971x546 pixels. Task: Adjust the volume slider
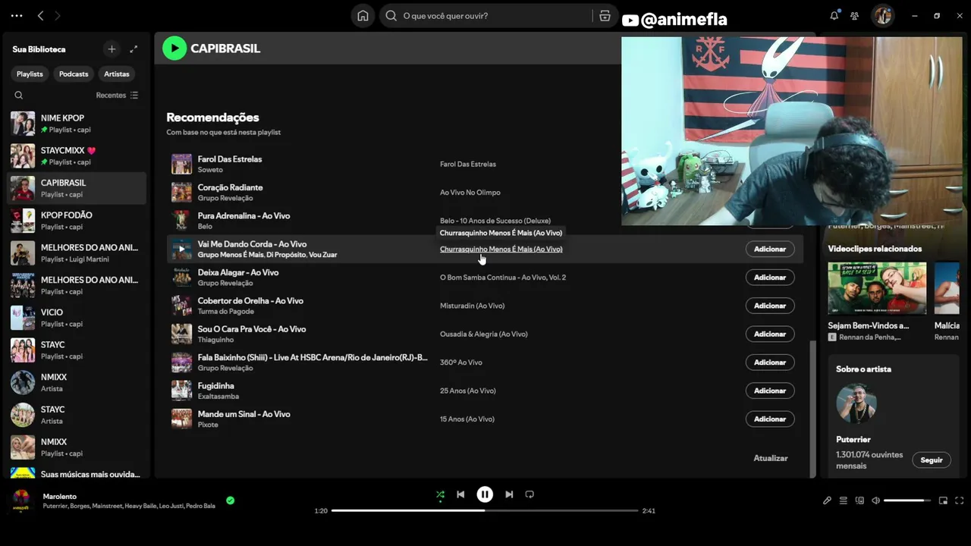[907, 500]
